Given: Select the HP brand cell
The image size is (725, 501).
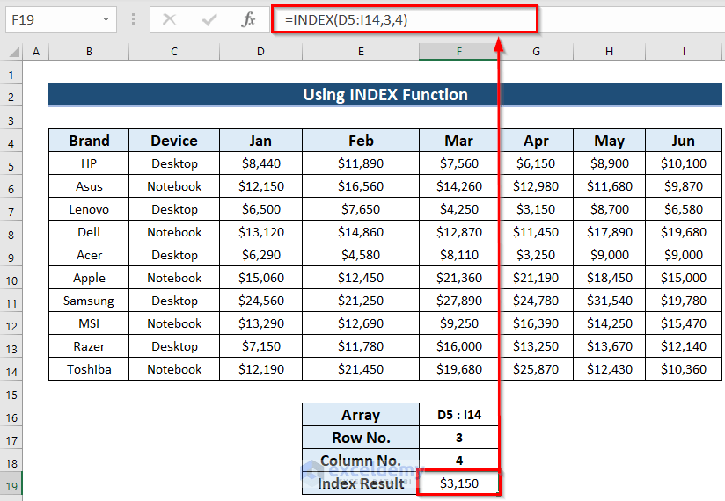Looking at the screenshot, I should pyautogui.click(x=89, y=163).
